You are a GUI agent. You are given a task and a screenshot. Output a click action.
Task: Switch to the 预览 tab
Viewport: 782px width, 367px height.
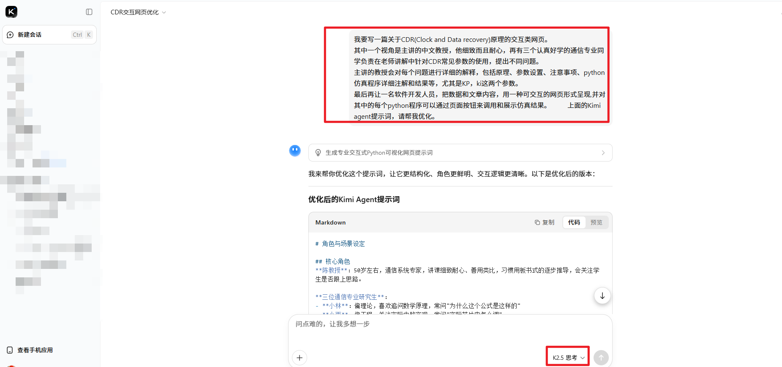click(596, 222)
